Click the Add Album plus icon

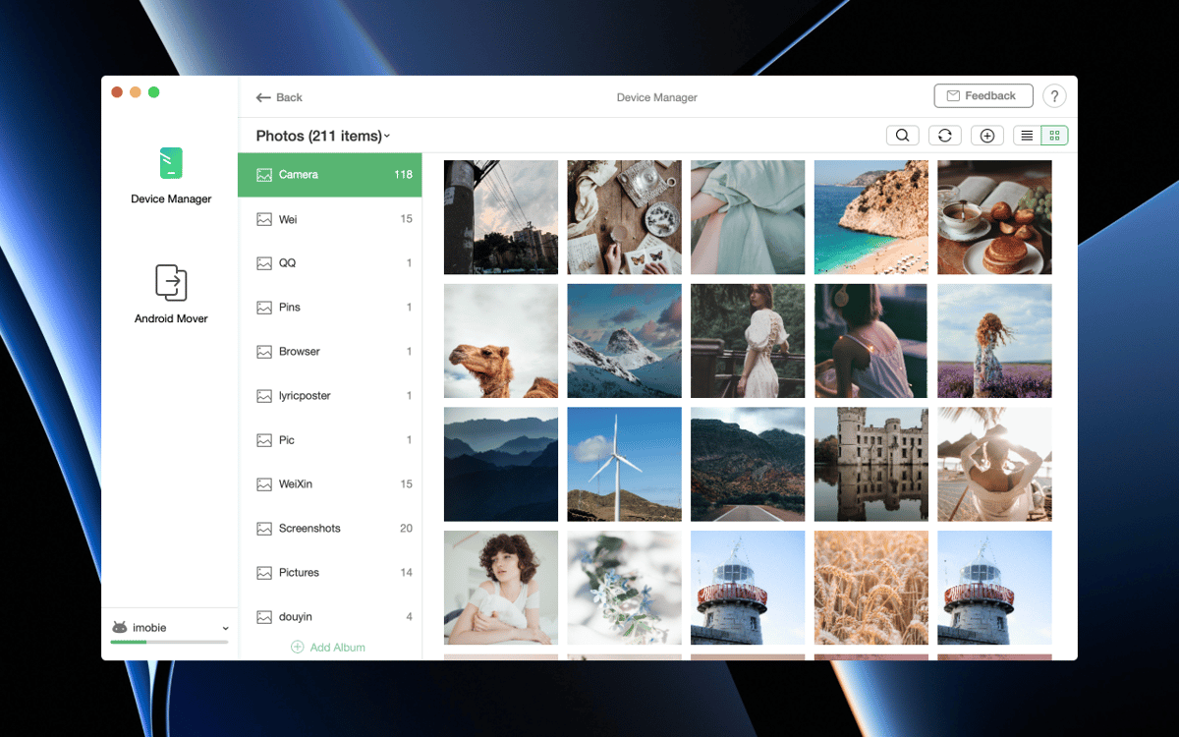pos(298,648)
